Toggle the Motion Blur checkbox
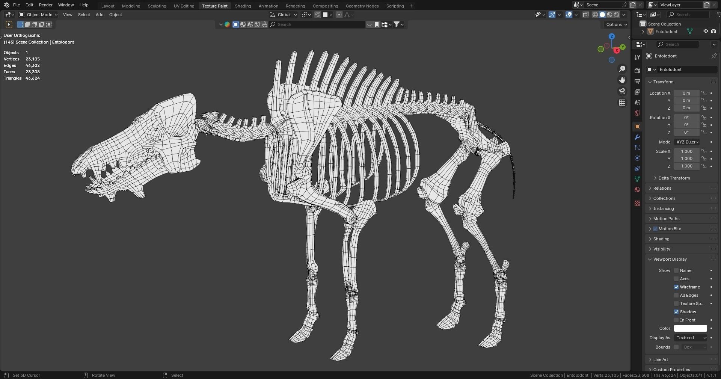The image size is (721, 379). [655, 229]
